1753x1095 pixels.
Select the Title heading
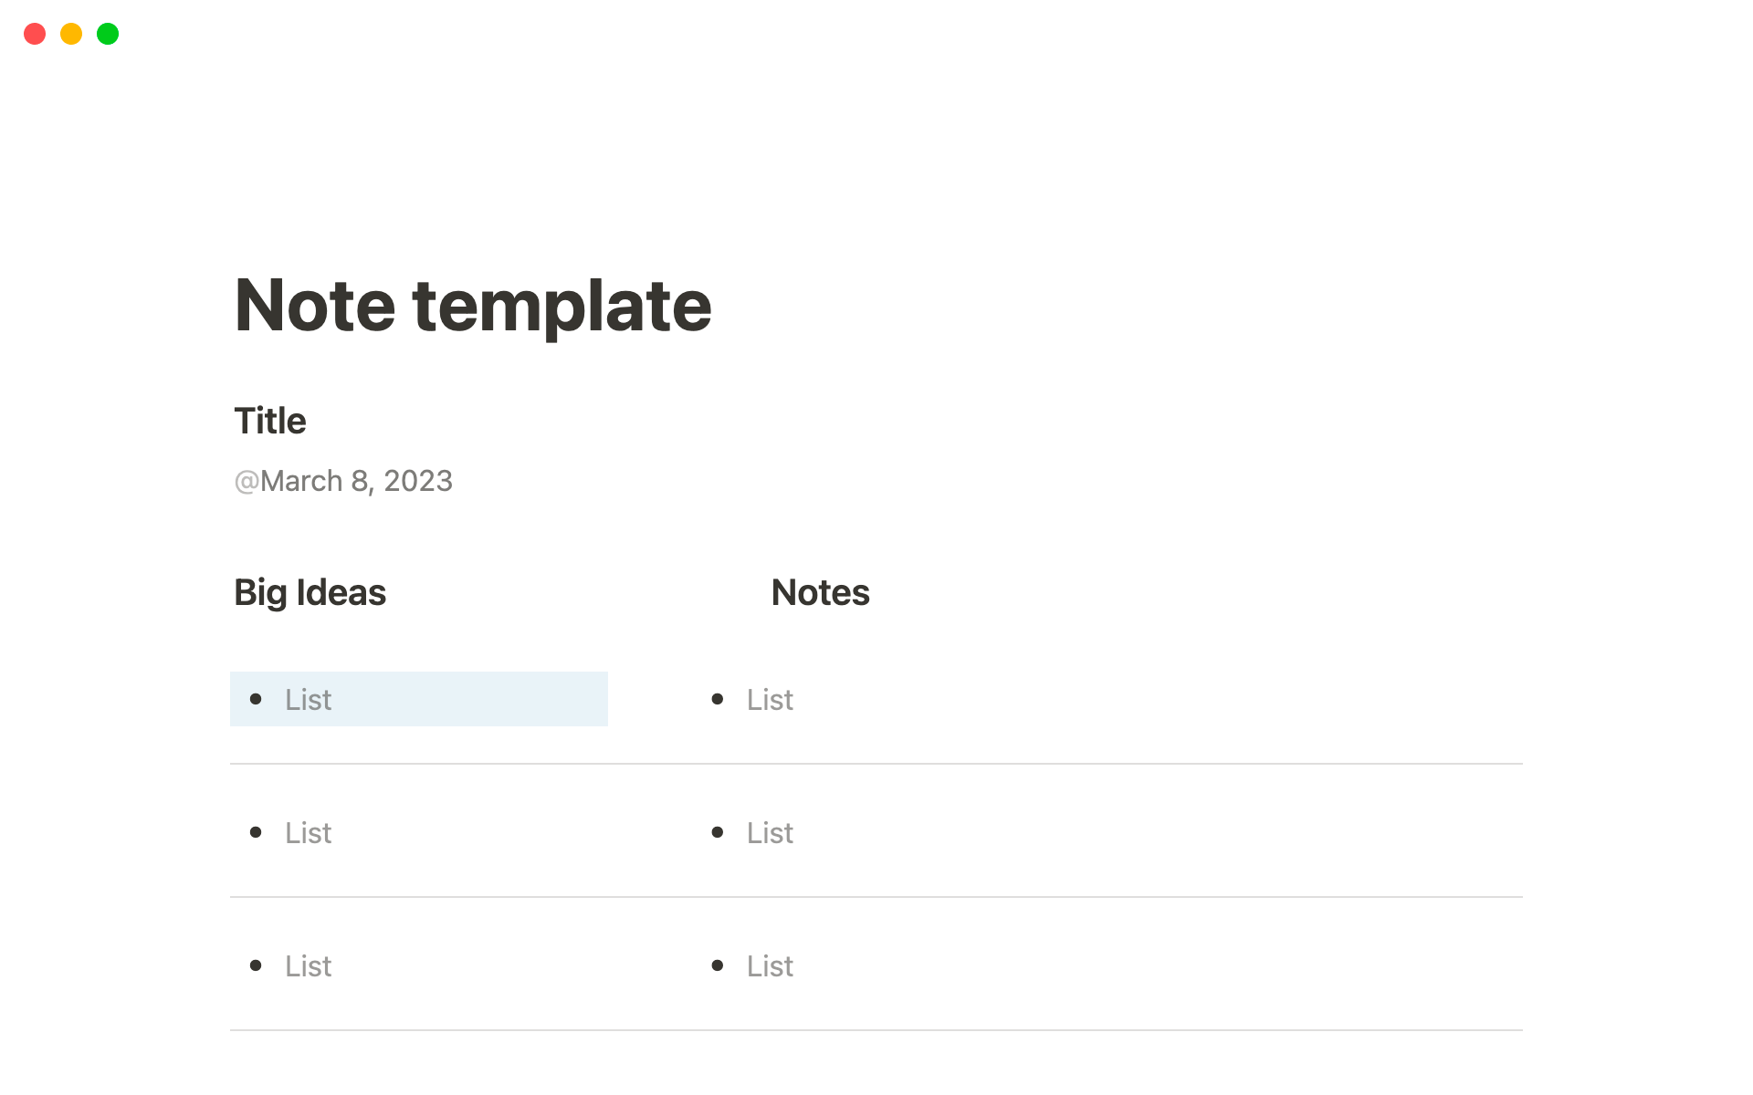click(x=269, y=421)
